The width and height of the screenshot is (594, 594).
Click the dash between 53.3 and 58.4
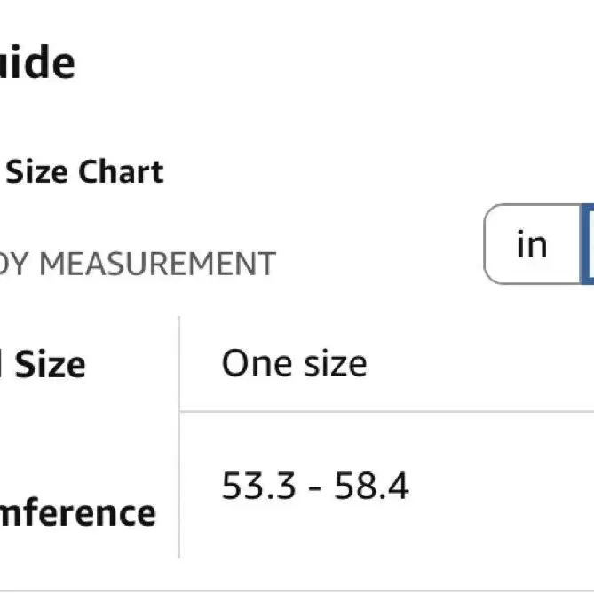pos(315,488)
